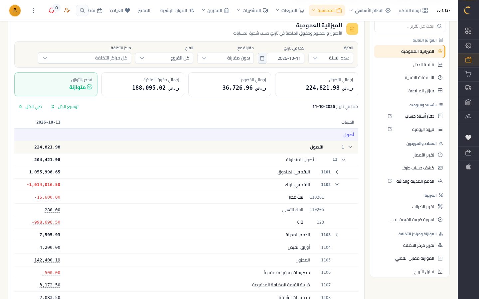Collapse the الأصول المتداولة group
479x299 pixels.
[x=344, y=159]
